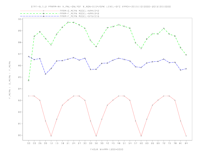The width and height of the screenshot is (203, 156).
Task: Click x-axis tick label 60
Action: tap(141, 143)
